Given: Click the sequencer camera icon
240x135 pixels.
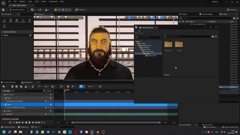Looking at the screenshot, I should (x=21, y=87).
